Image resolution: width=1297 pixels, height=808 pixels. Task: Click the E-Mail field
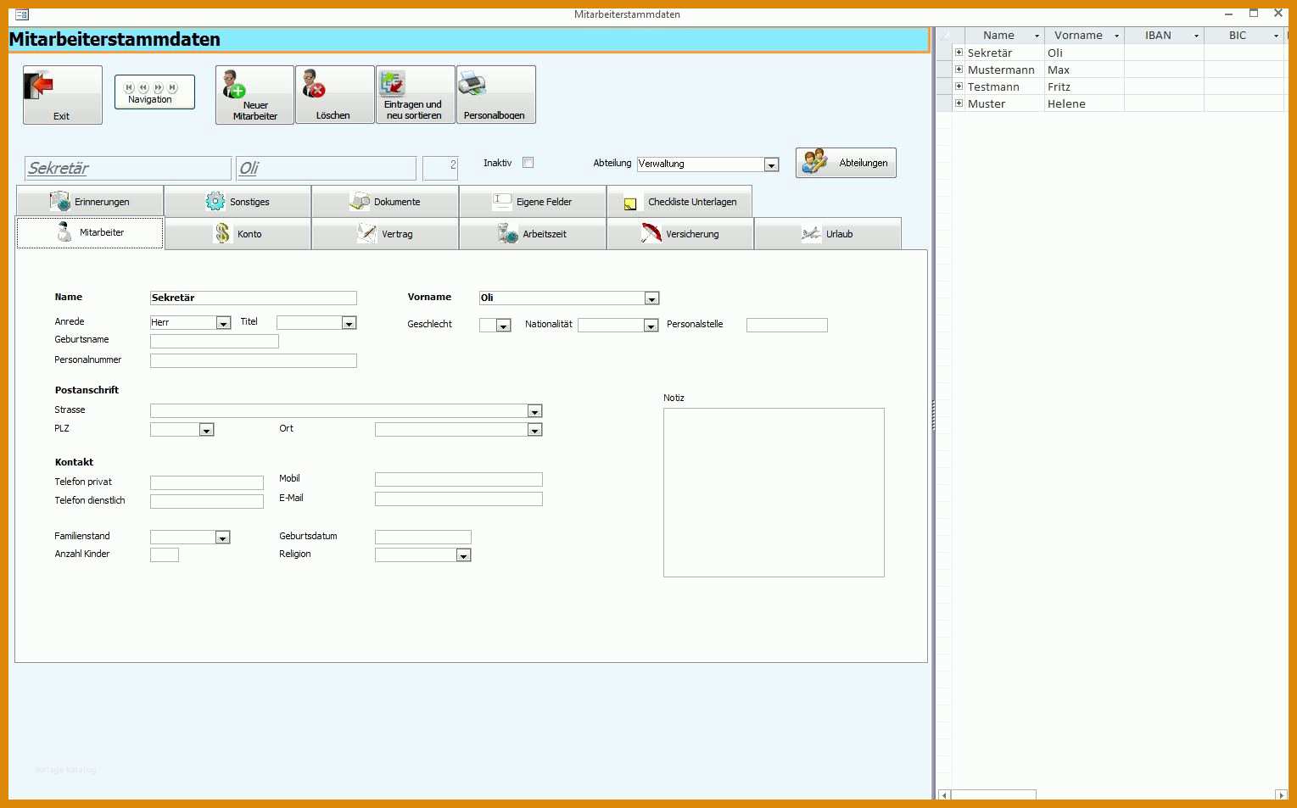pyautogui.click(x=459, y=499)
